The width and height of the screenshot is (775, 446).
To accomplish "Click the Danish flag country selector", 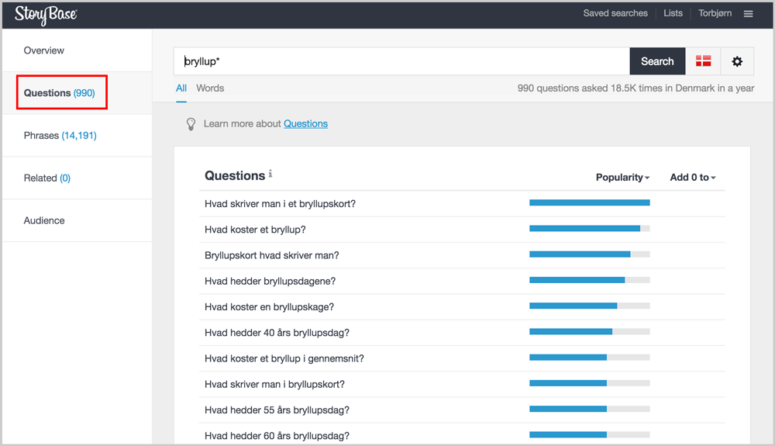I will (703, 61).
